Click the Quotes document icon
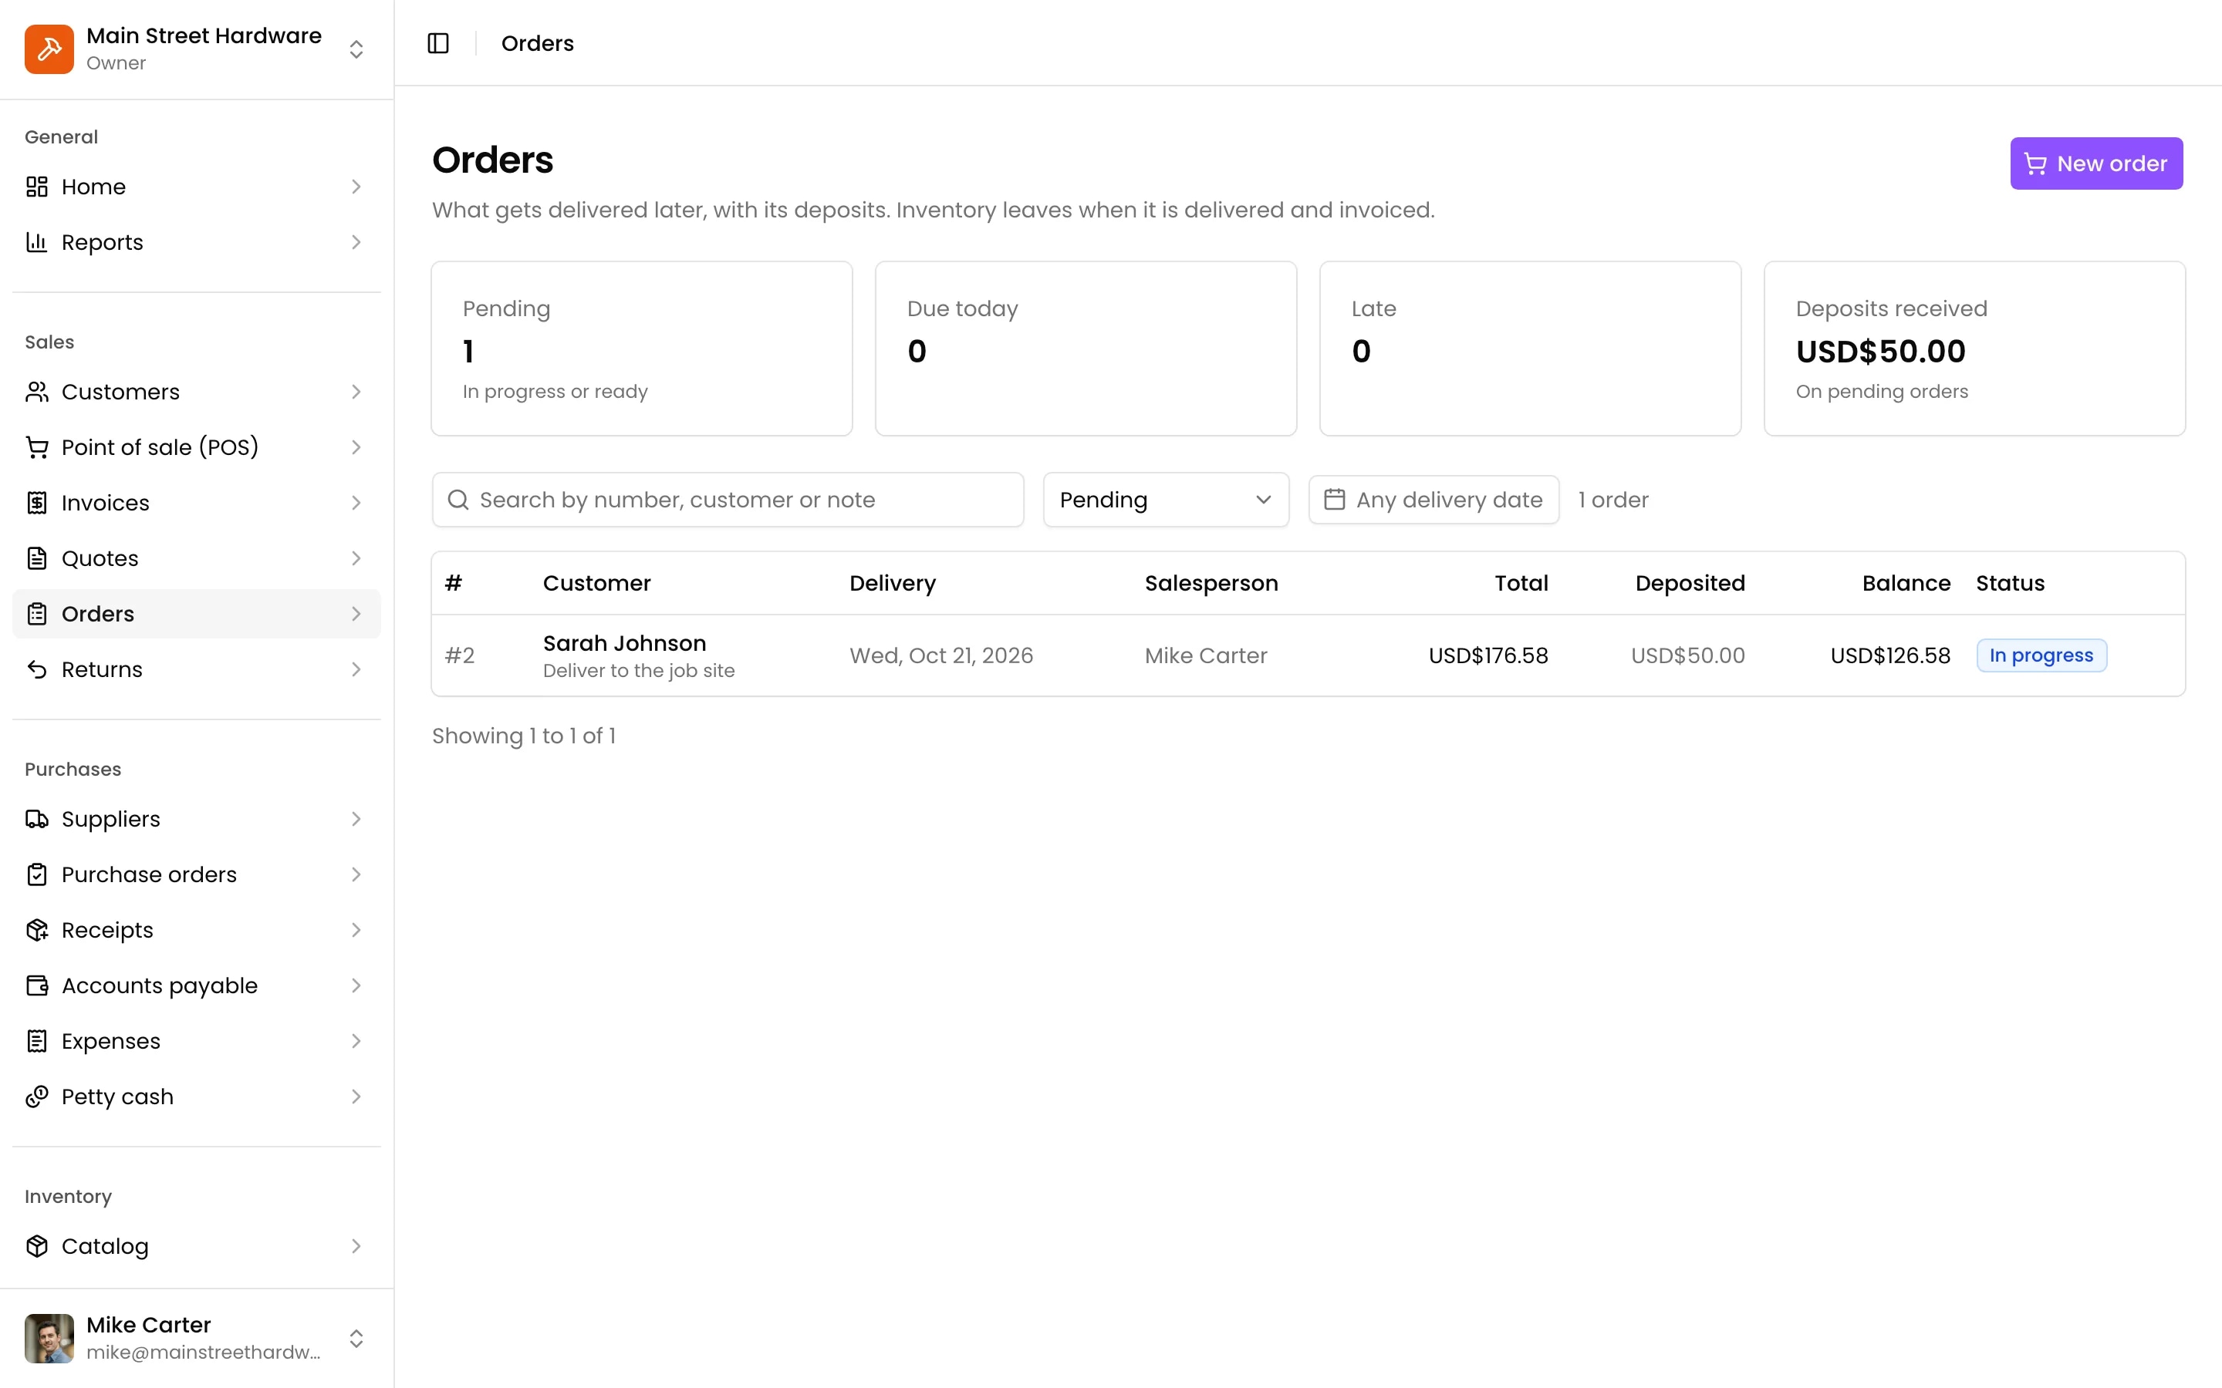 coord(37,558)
